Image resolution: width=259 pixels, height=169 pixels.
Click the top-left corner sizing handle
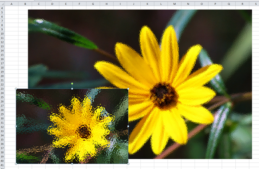point(16,89)
